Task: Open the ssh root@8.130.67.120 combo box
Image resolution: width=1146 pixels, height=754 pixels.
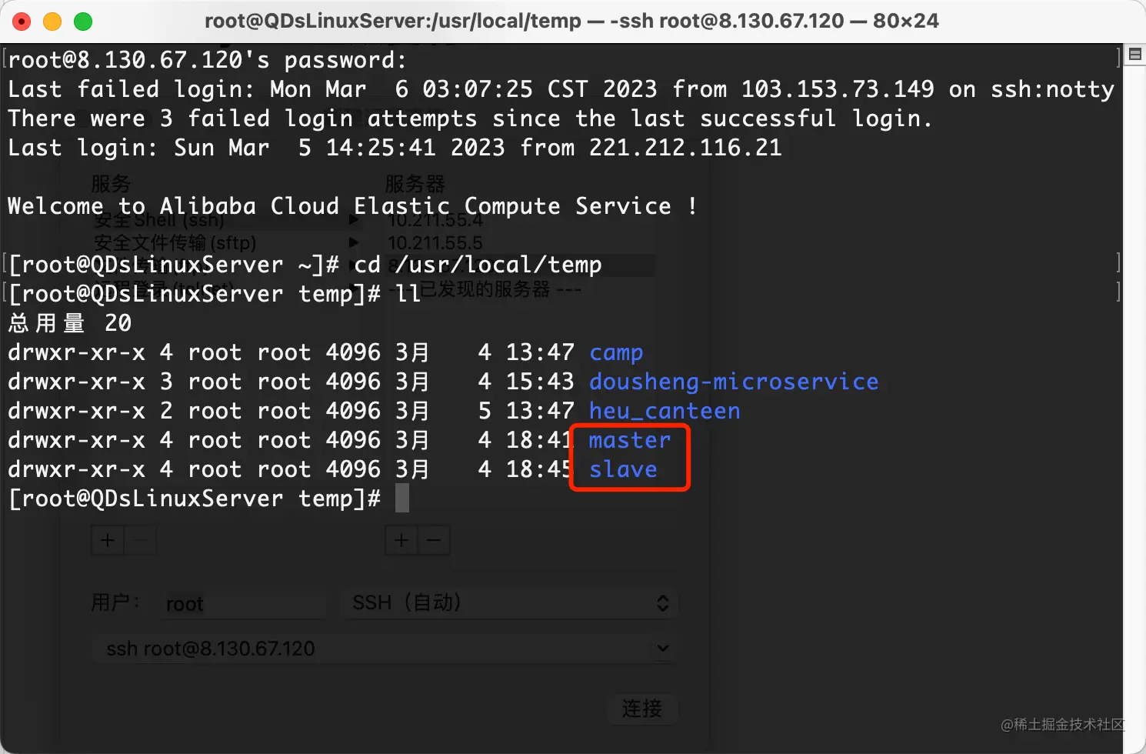Action: coord(383,649)
